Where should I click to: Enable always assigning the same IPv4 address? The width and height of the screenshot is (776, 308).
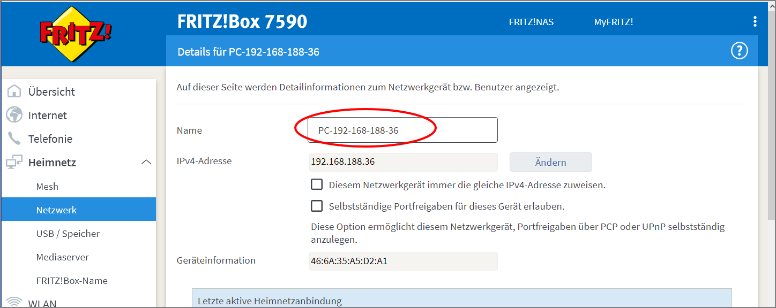pyautogui.click(x=317, y=184)
